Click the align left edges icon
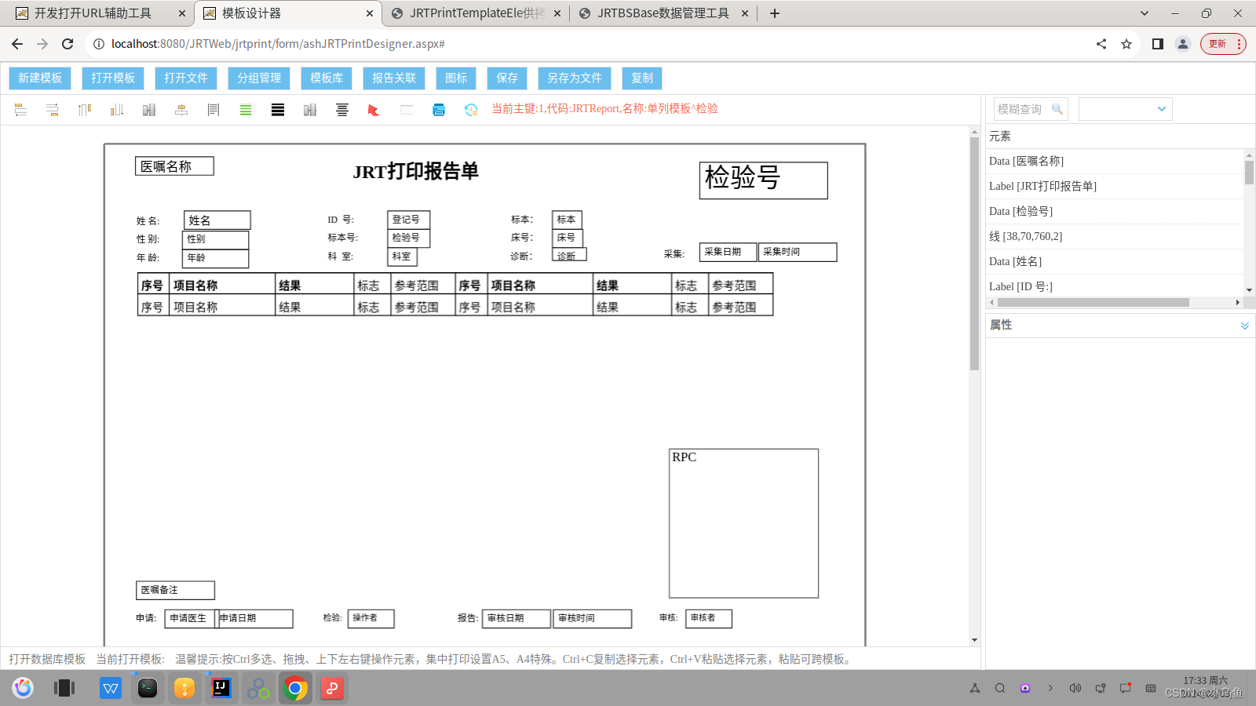 tap(21, 110)
